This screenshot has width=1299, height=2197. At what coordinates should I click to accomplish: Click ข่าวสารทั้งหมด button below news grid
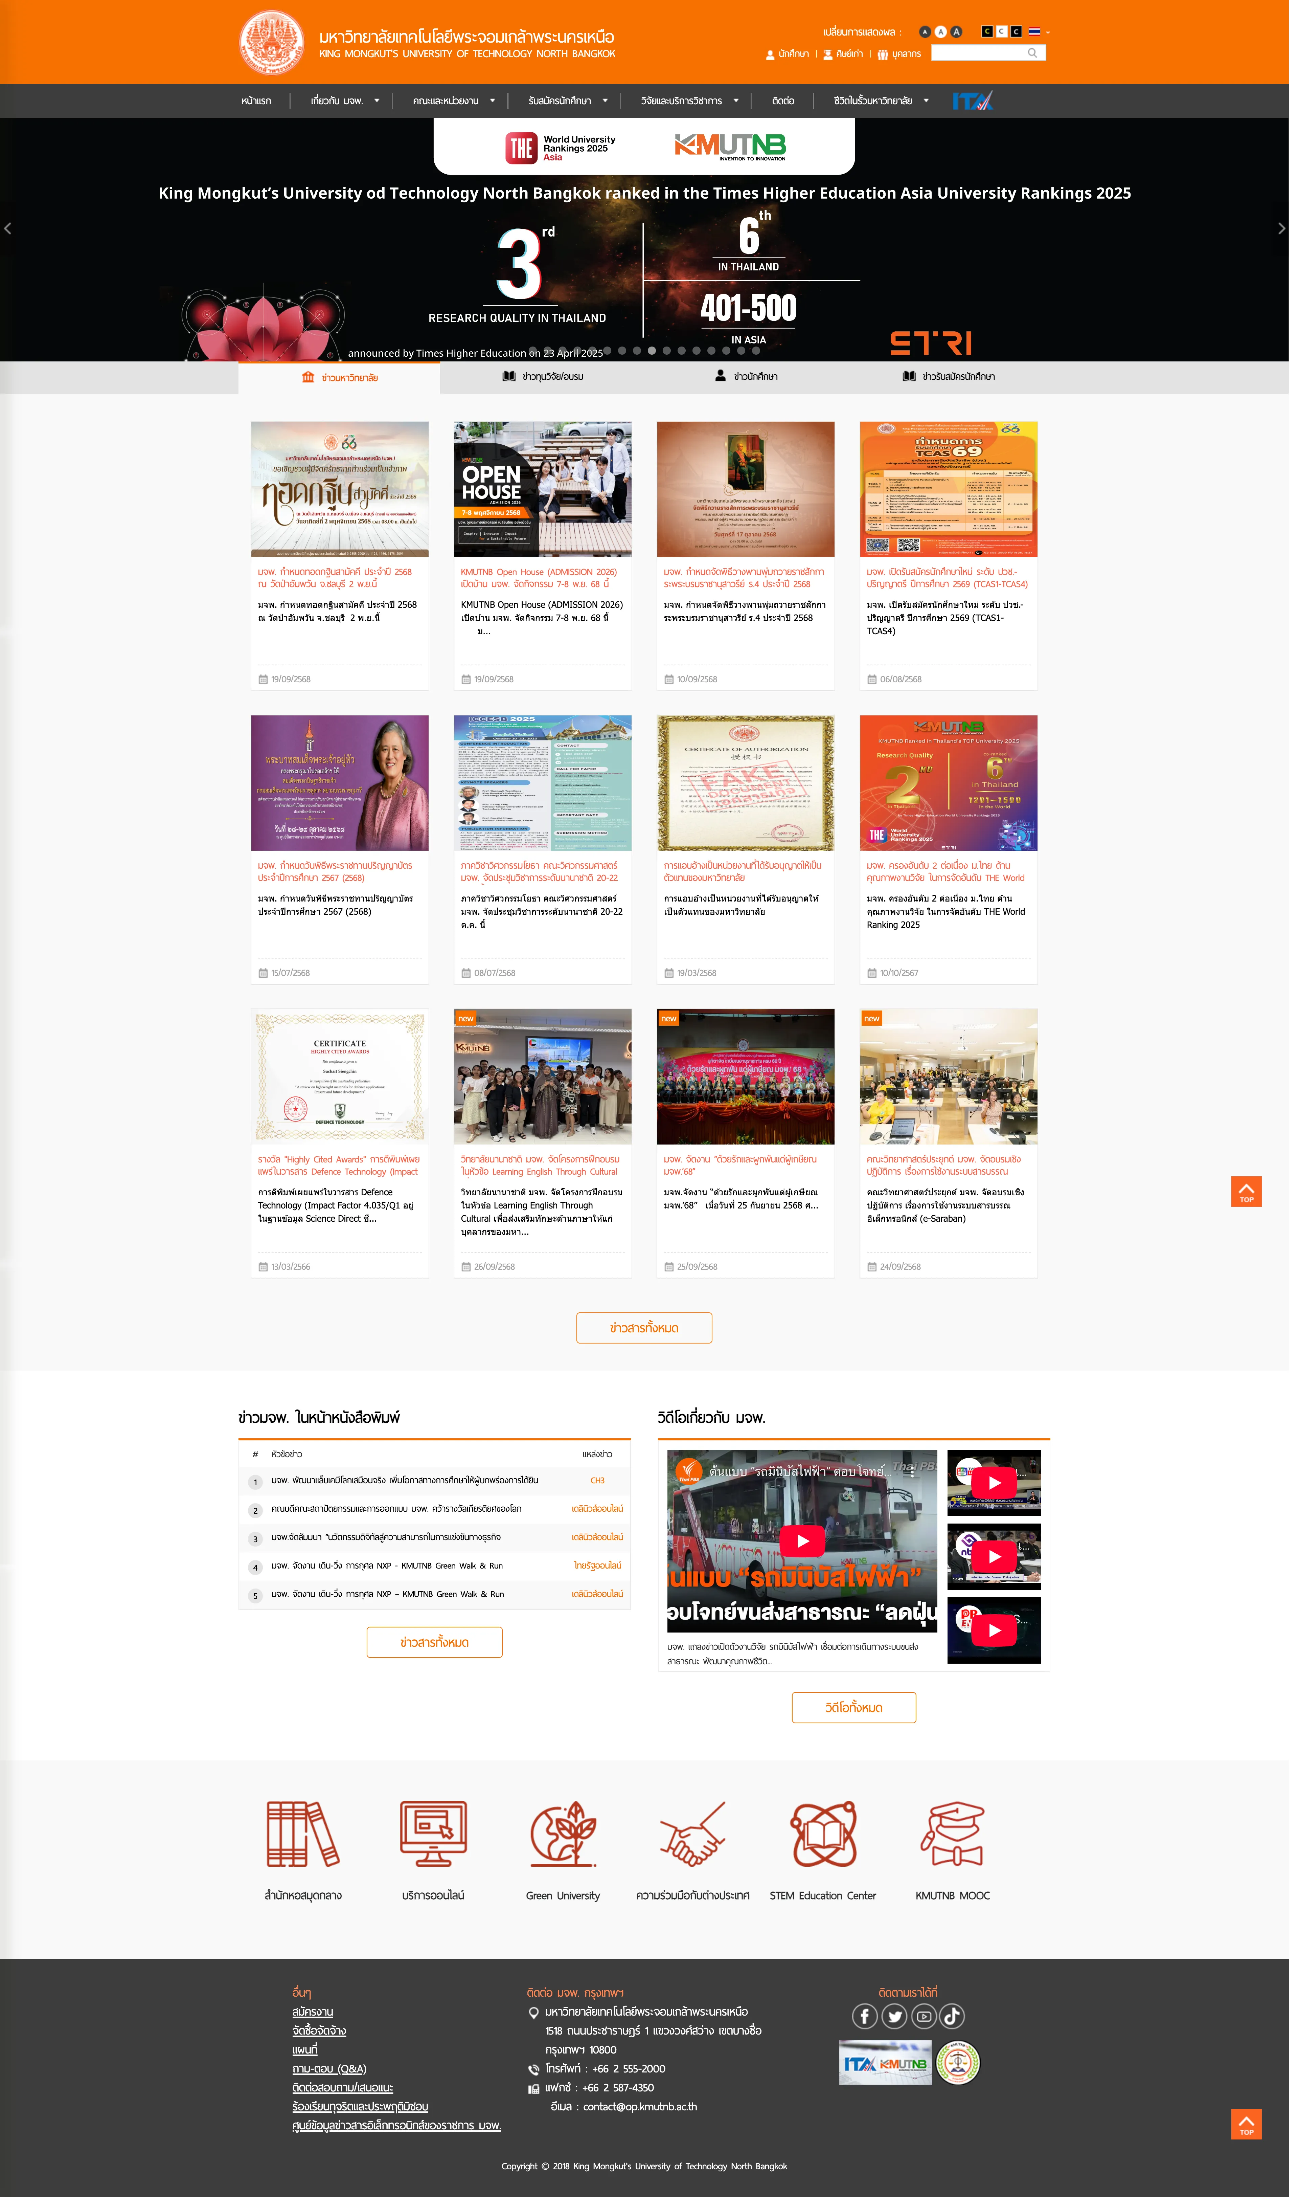pyautogui.click(x=644, y=1328)
